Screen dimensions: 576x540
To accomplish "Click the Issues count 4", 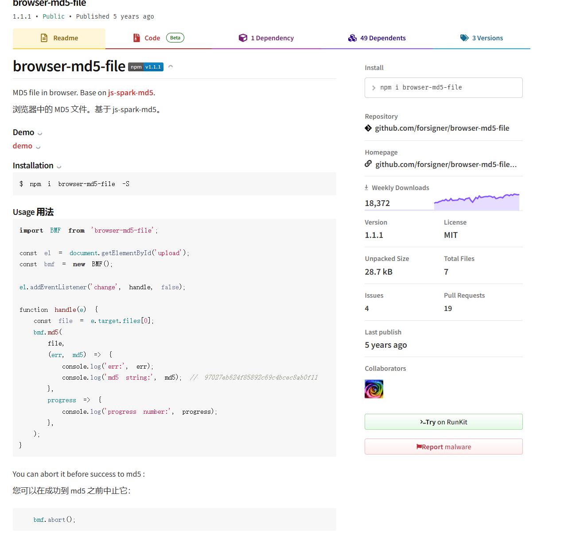I will click(x=367, y=308).
